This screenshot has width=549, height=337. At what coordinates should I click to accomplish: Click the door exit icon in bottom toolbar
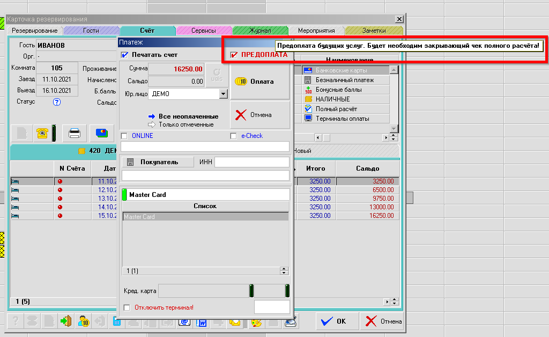tap(66, 321)
